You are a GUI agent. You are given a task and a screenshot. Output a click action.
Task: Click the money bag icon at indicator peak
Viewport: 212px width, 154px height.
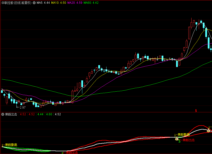(208, 131)
